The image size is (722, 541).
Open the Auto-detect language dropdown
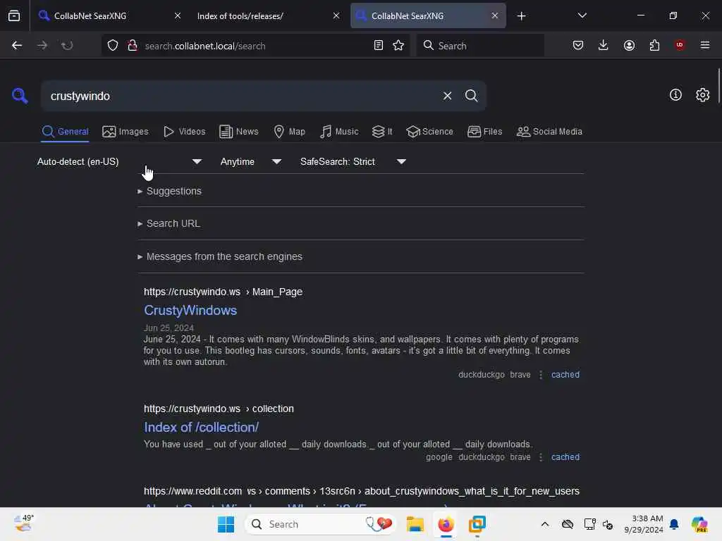(x=119, y=162)
